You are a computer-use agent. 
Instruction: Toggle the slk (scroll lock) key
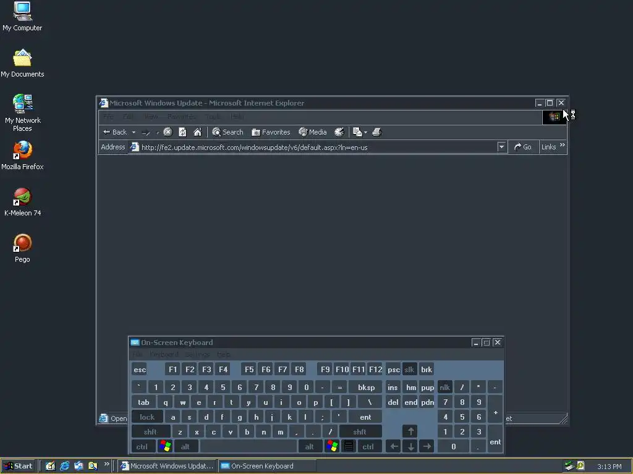pos(409,369)
